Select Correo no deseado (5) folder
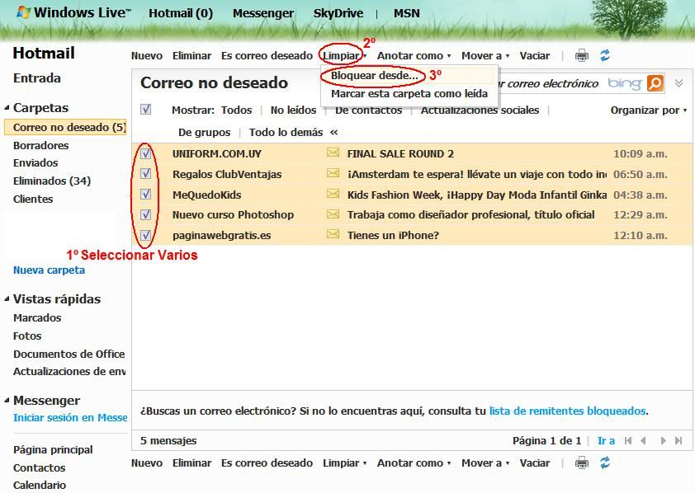Viewport: 695px width, 493px height. 65,127
